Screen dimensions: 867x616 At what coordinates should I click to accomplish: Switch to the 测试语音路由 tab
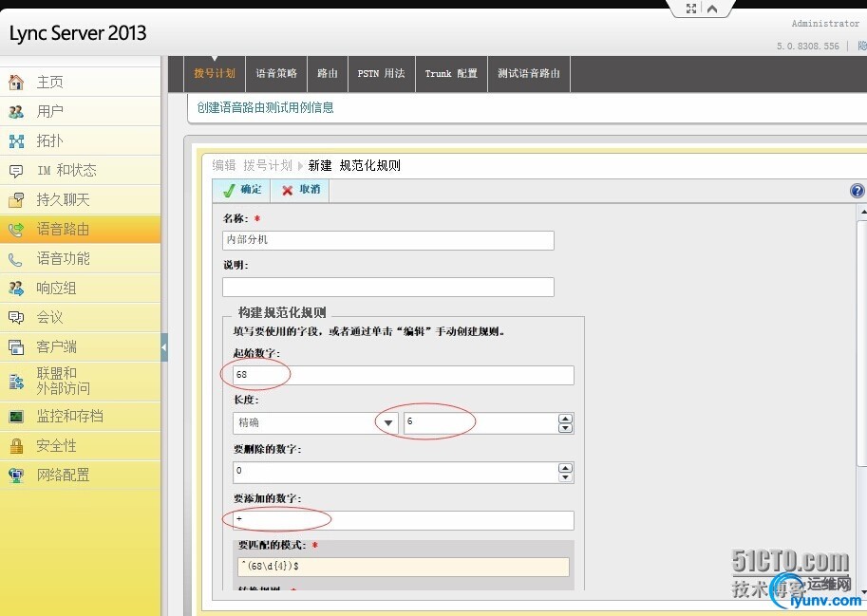click(x=529, y=73)
